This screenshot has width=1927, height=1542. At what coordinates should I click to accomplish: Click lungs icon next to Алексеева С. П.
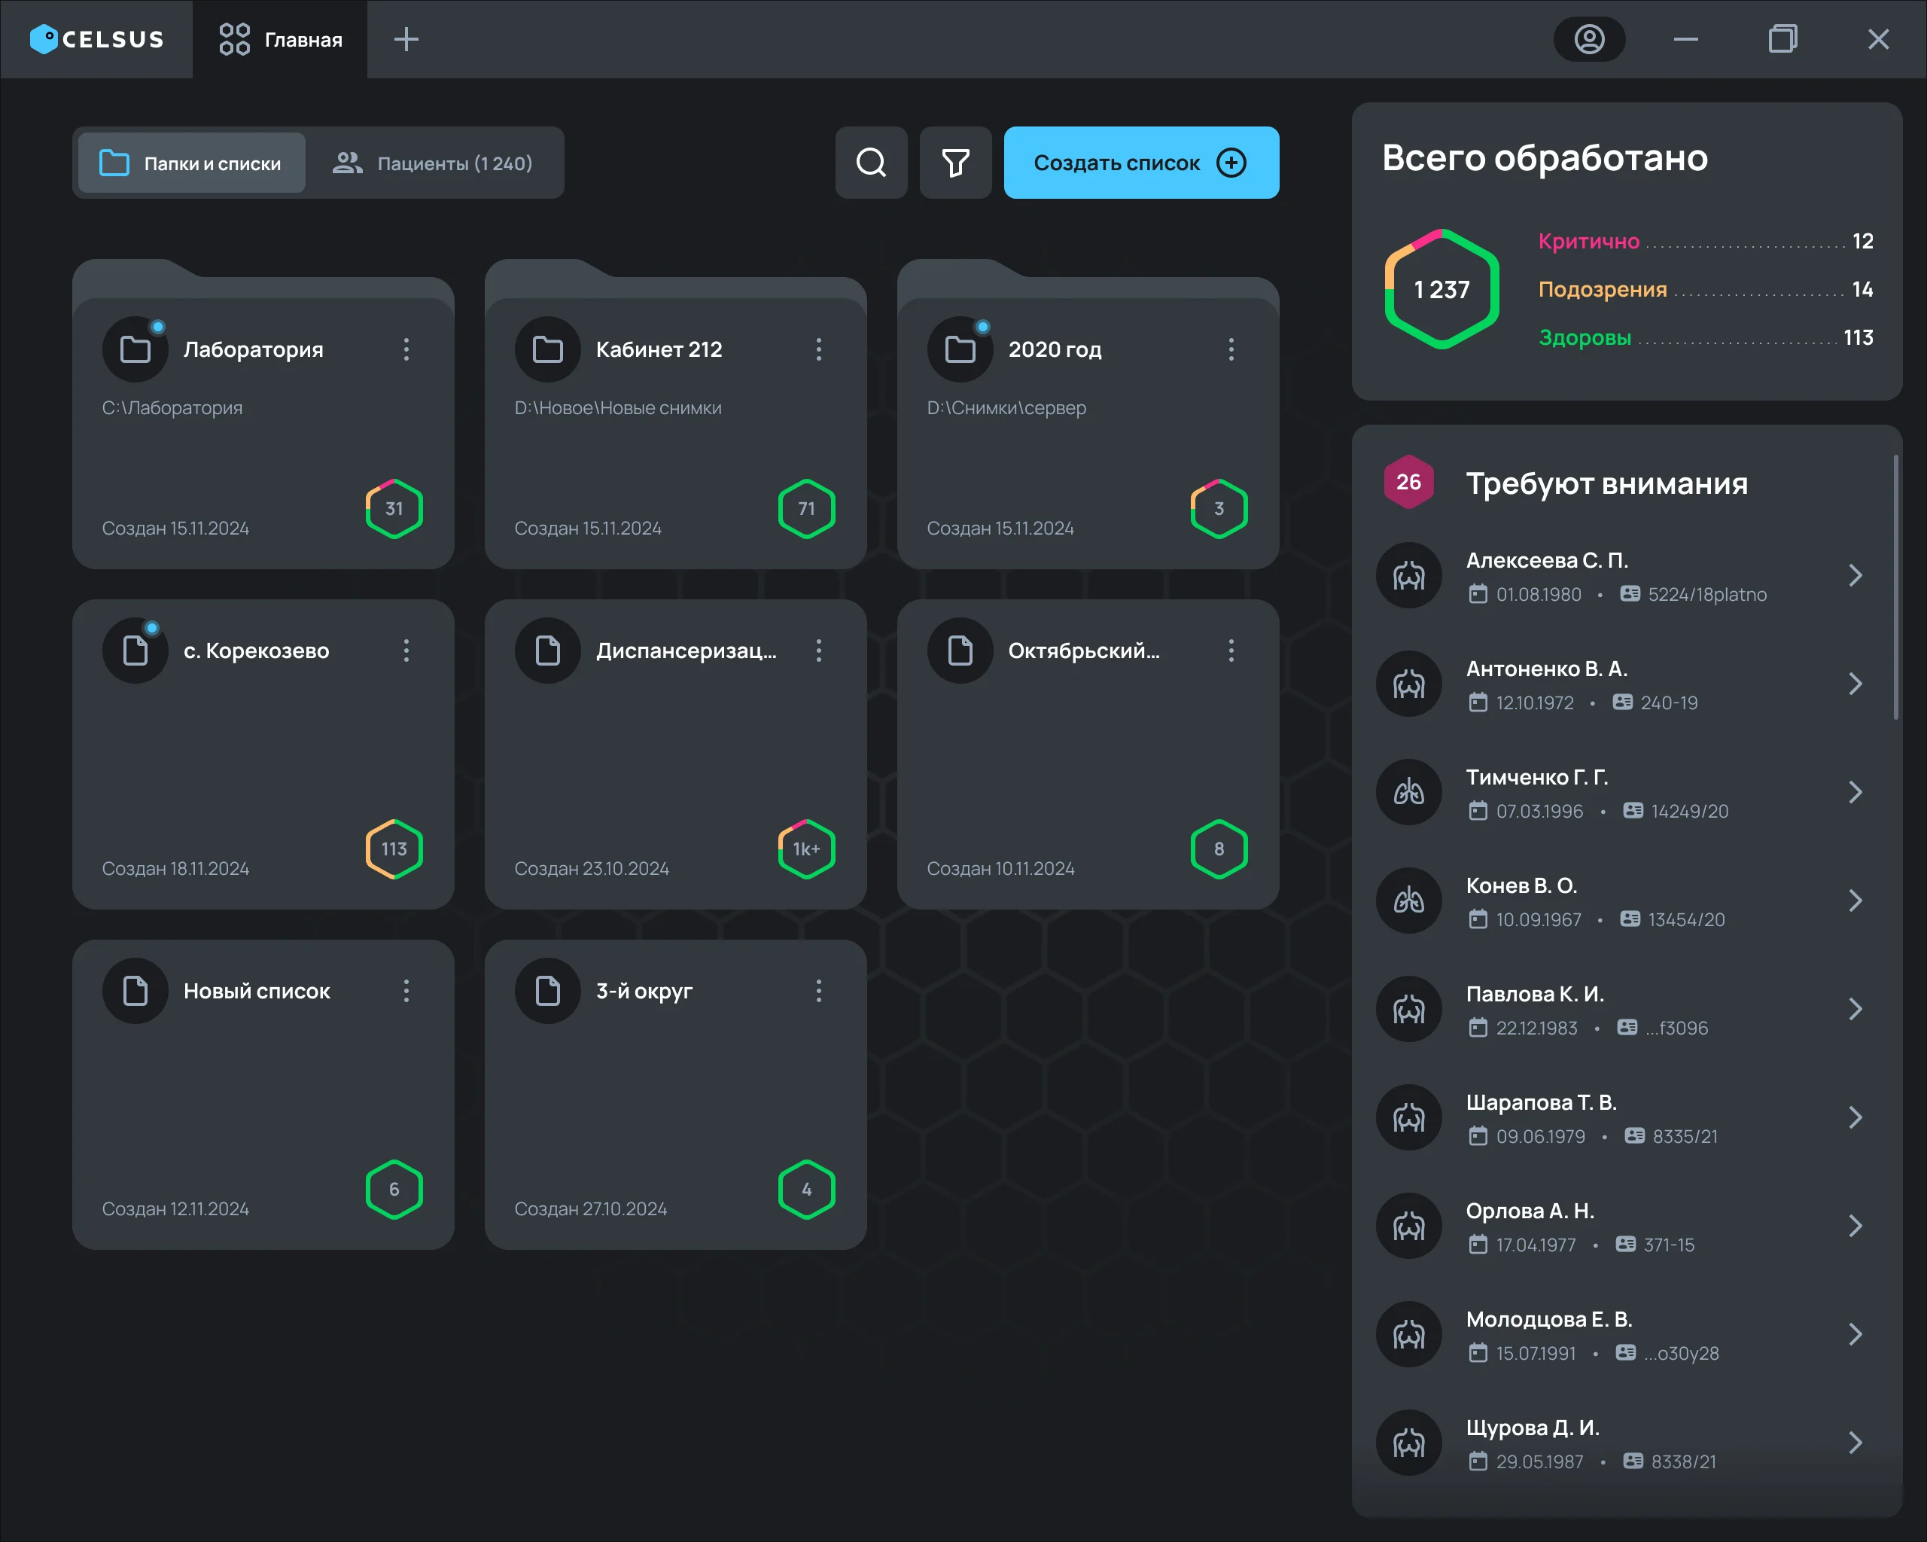[x=1408, y=576]
